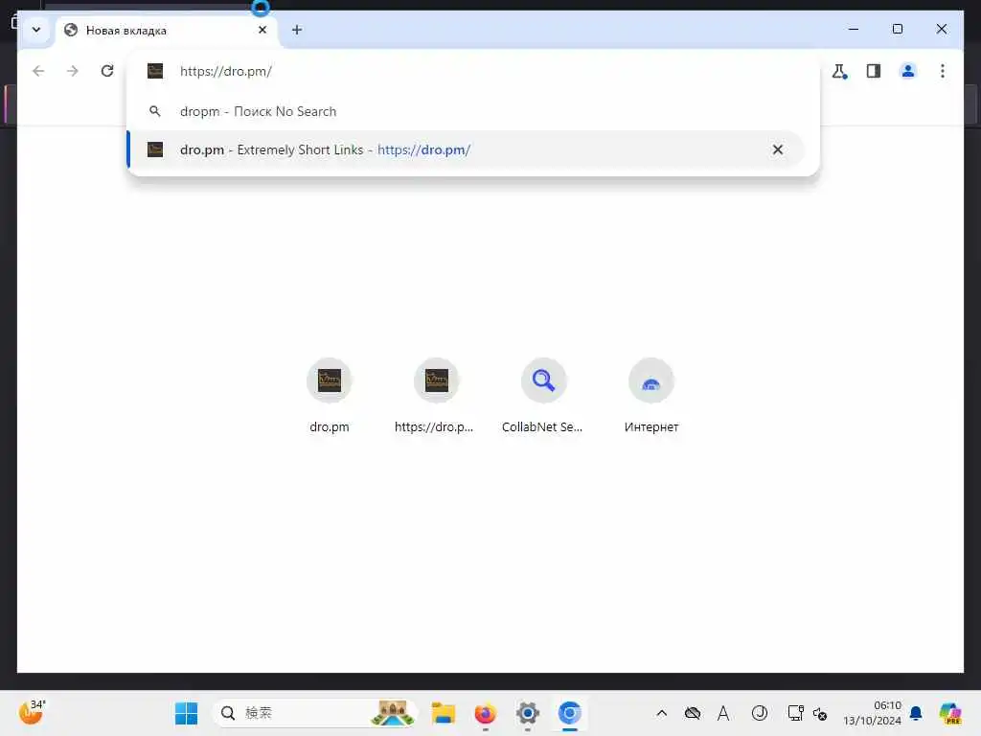Viewport: 981px width, 736px height.
Task: Click the browser forward arrow
Action: [x=73, y=71]
